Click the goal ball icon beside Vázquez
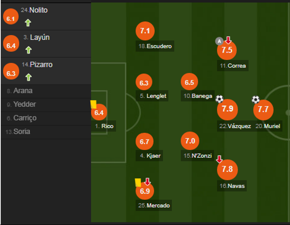Viewport: 290px width, 225px height. click(x=219, y=99)
